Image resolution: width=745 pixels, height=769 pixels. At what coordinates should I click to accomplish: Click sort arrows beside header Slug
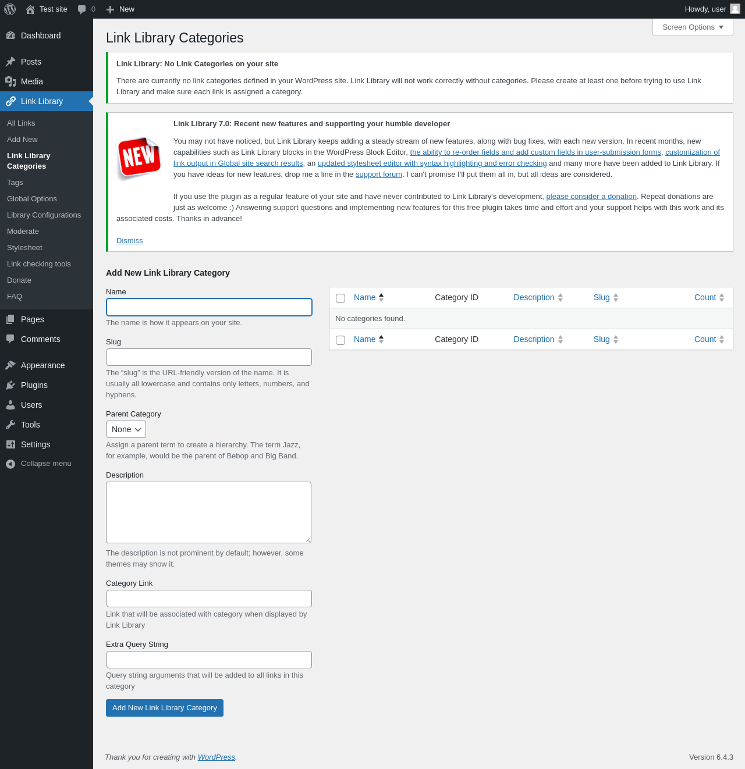tap(616, 297)
